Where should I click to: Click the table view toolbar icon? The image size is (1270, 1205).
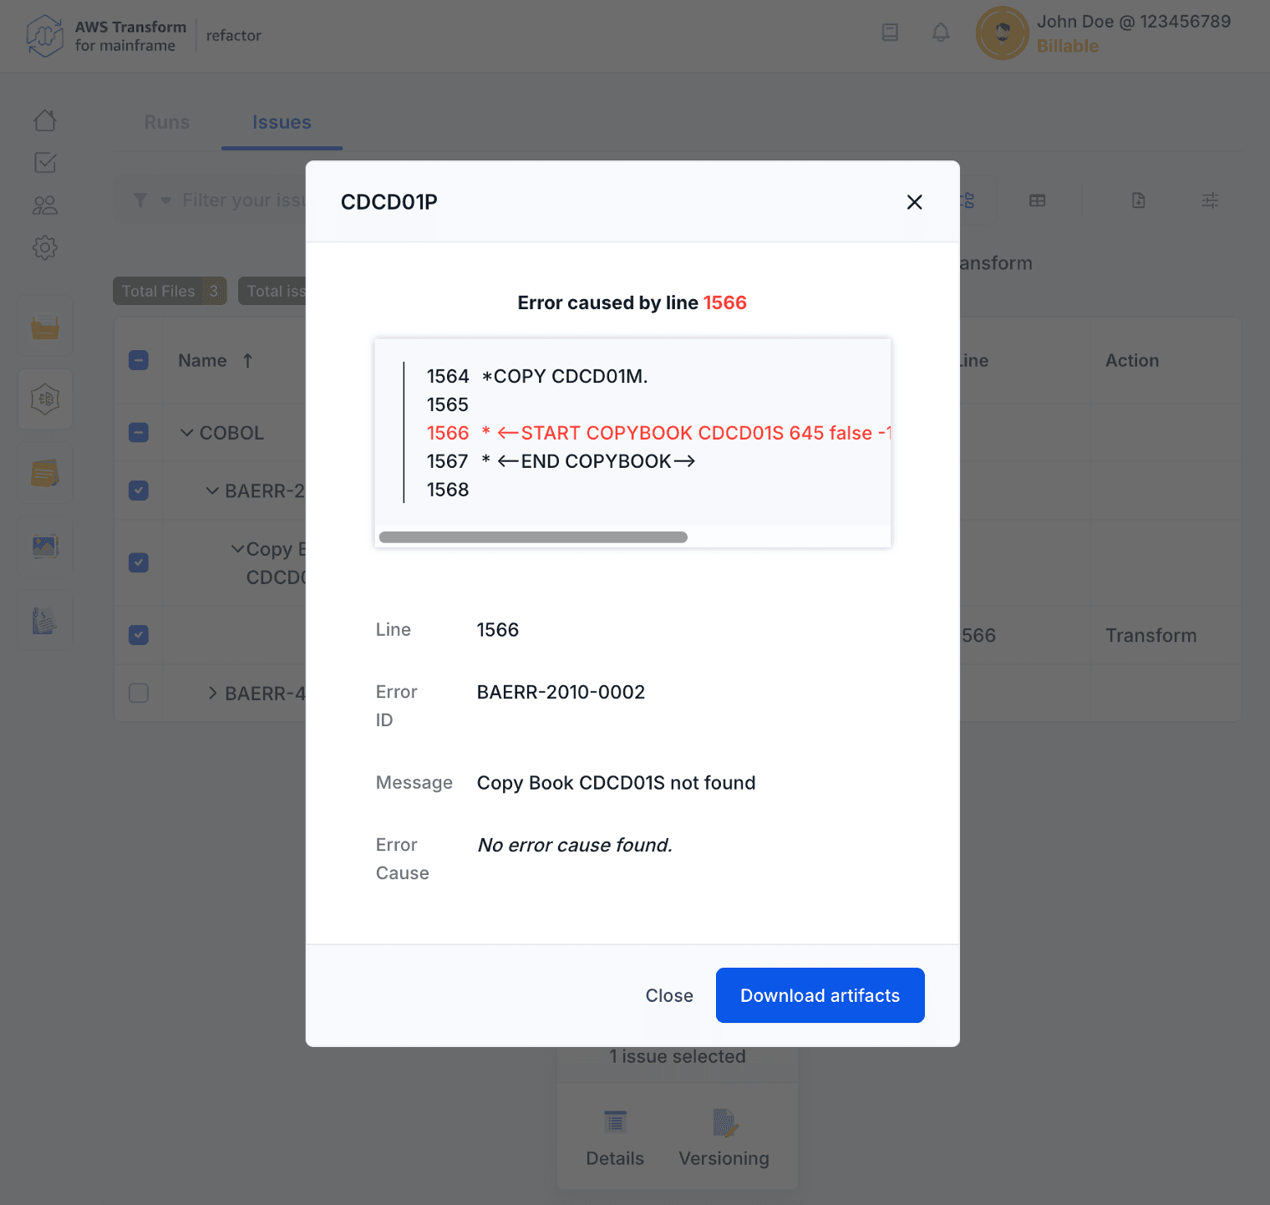(1037, 201)
